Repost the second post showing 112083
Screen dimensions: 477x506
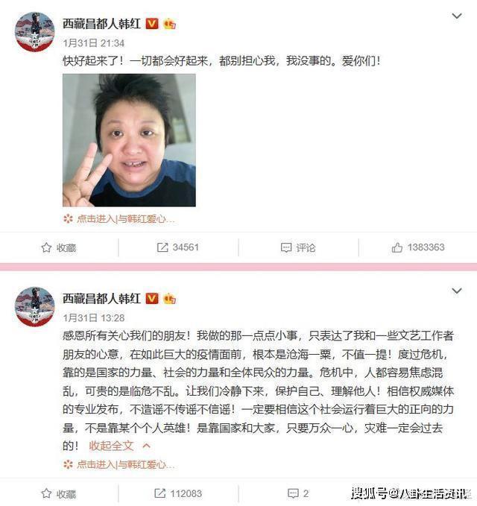click(178, 493)
